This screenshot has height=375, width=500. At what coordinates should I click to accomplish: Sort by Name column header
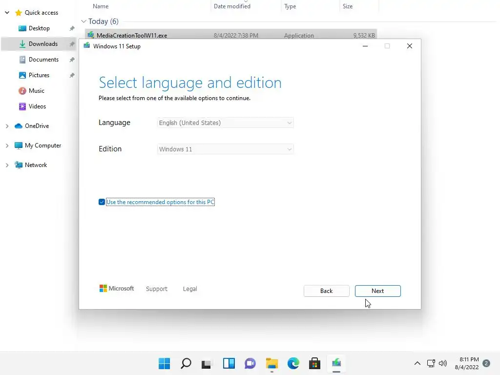click(101, 6)
